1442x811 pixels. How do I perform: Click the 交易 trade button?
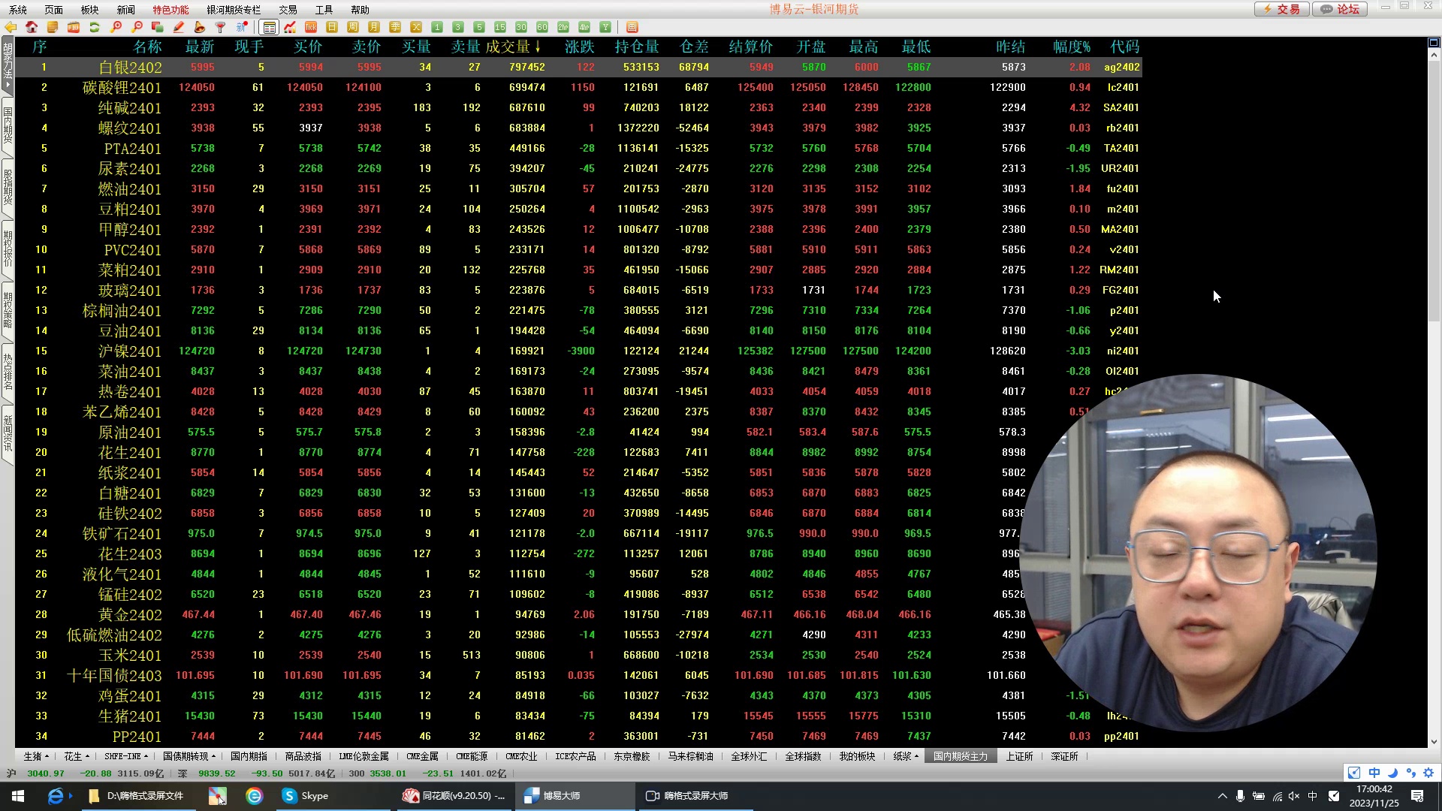1282,9
